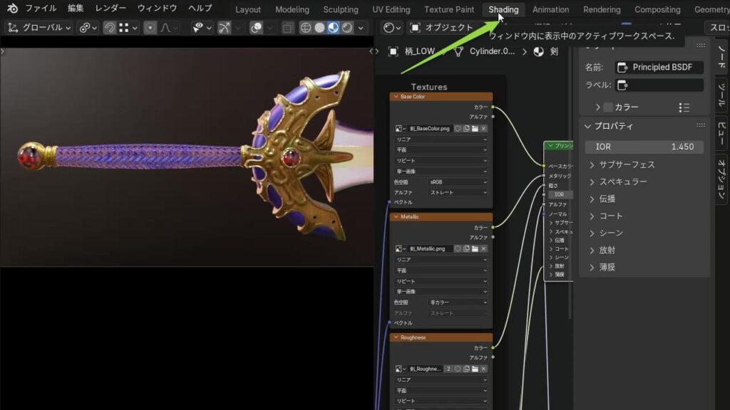Select solid viewport shading
Viewport: 730px width, 410px height.
(x=319, y=28)
